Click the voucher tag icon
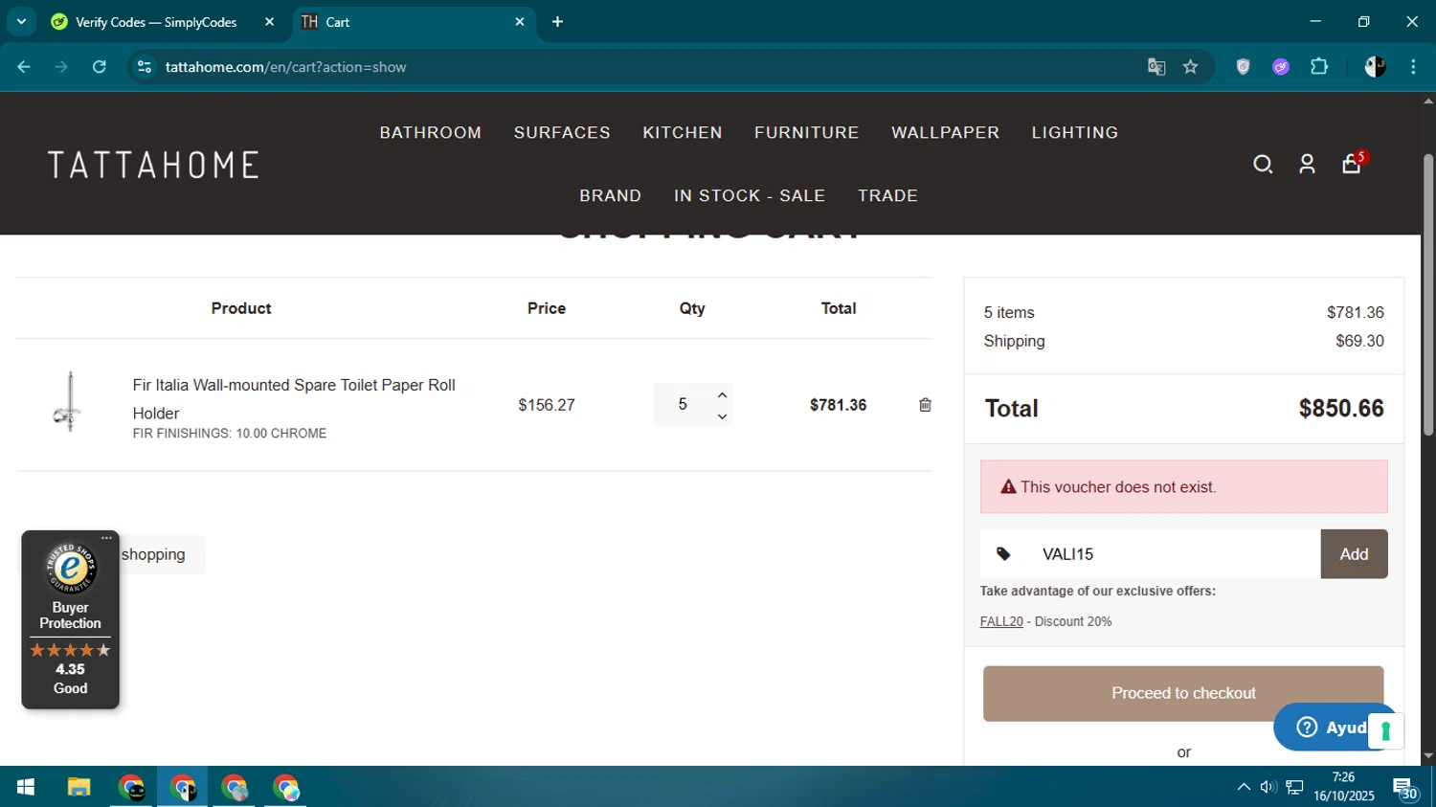This screenshot has height=807, width=1436. (x=1003, y=554)
